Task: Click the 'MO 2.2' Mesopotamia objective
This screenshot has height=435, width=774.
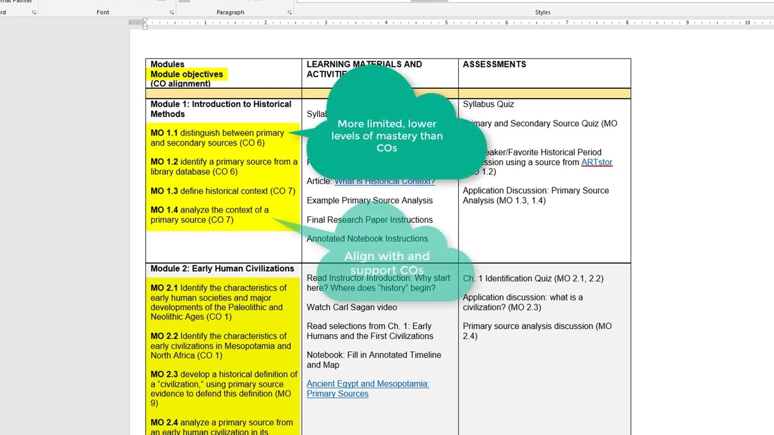Action: point(221,346)
